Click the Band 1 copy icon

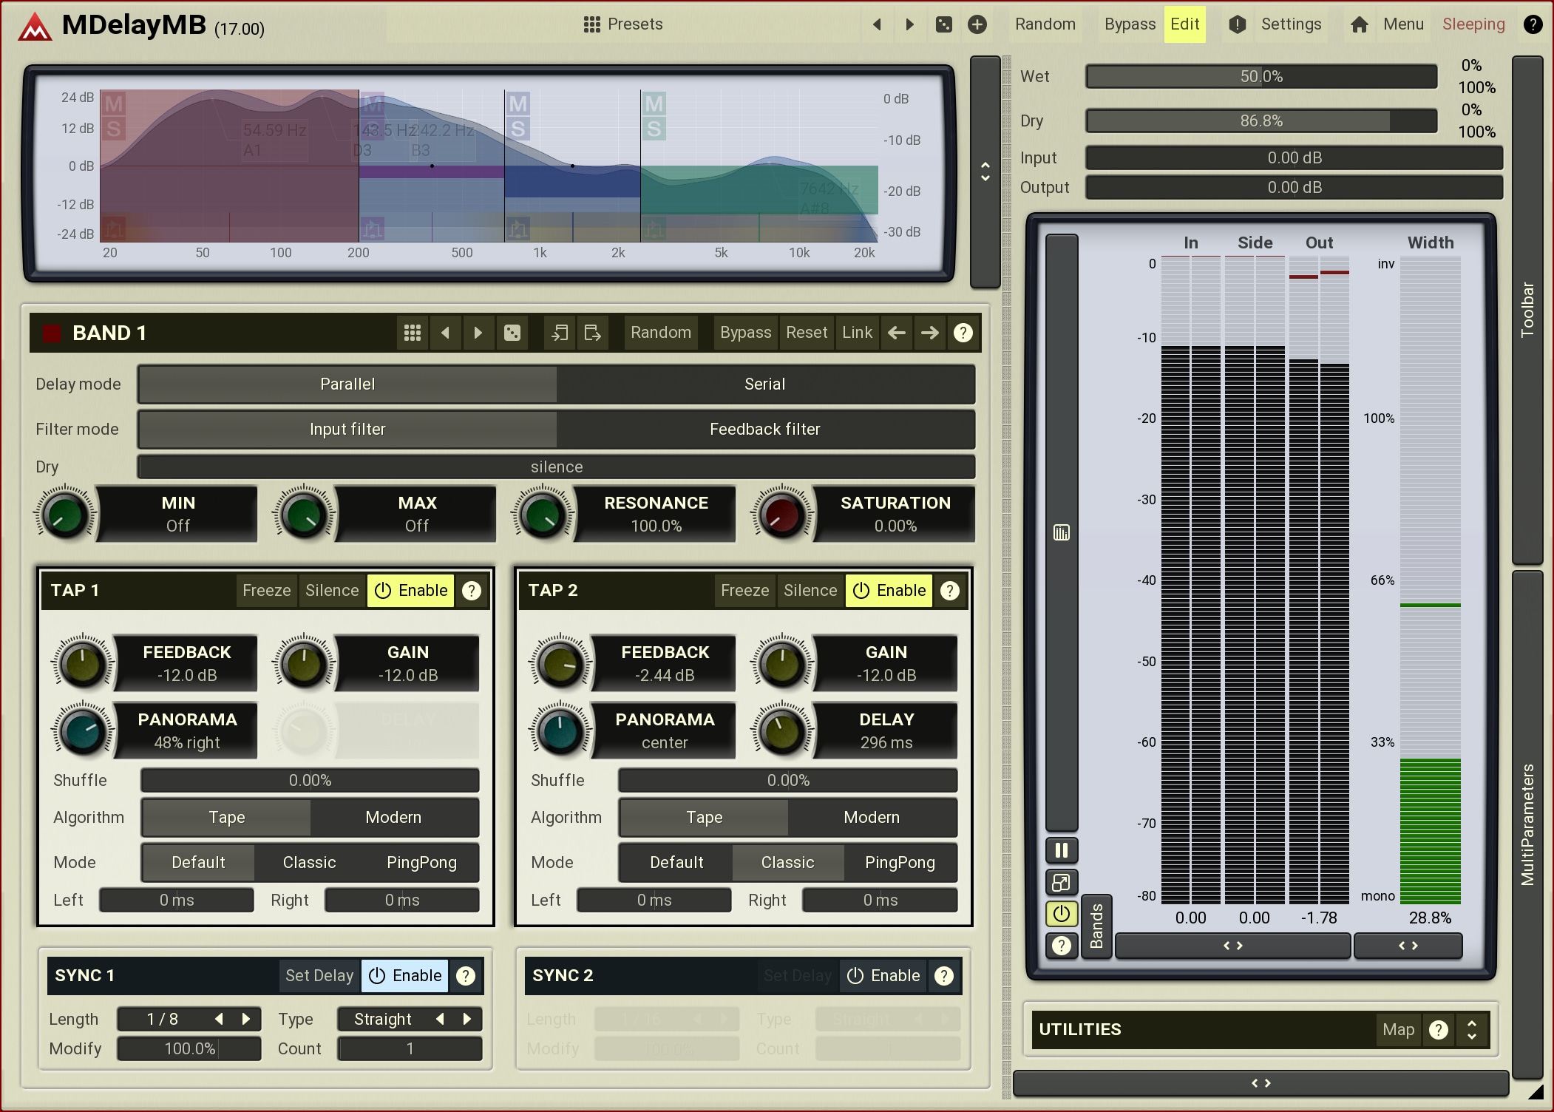tap(560, 333)
